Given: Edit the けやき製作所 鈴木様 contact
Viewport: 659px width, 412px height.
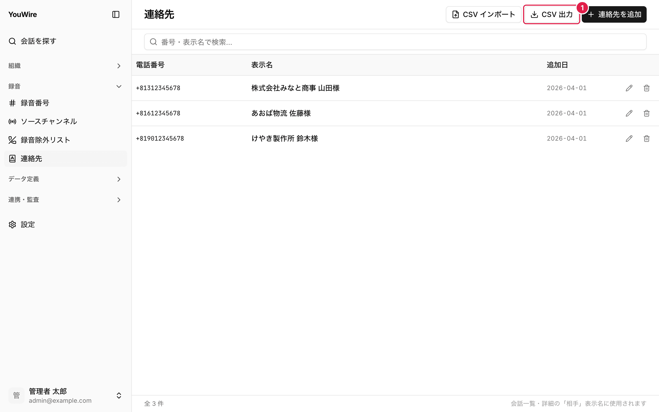Looking at the screenshot, I should (629, 139).
